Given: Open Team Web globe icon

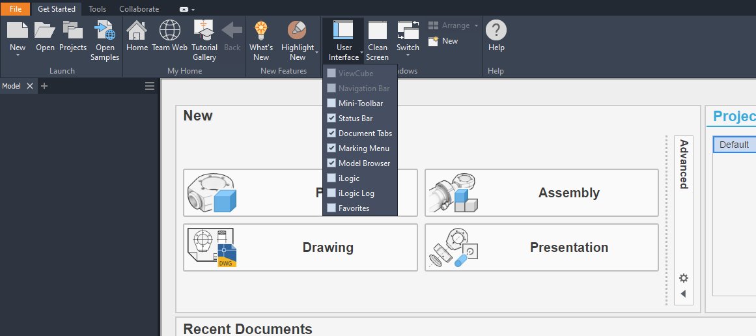Looking at the screenshot, I should point(170,30).
